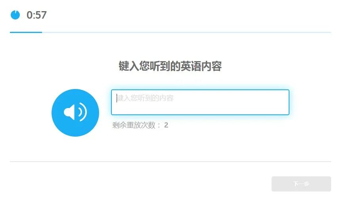Click the blinking text cursor in the answer field
This screenshot has width=341, height=197.
(117, 98)
